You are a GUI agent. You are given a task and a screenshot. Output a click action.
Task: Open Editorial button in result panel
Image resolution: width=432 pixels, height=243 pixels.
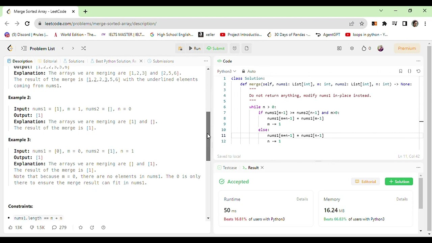pos(365,182)
